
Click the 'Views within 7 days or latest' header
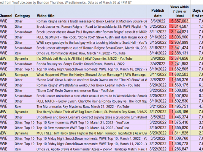pyautogui.click(x=179, y=11)
